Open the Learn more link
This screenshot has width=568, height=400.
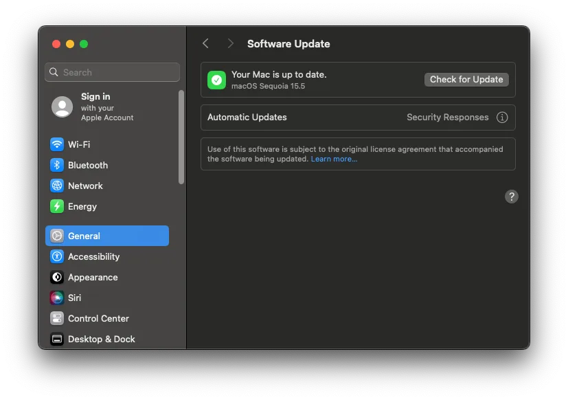coord(334,158)
